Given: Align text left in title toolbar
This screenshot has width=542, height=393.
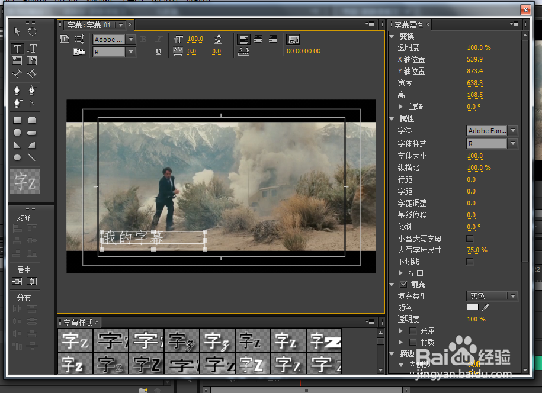Looking at the screenshot, I should (x=243, y=40).
